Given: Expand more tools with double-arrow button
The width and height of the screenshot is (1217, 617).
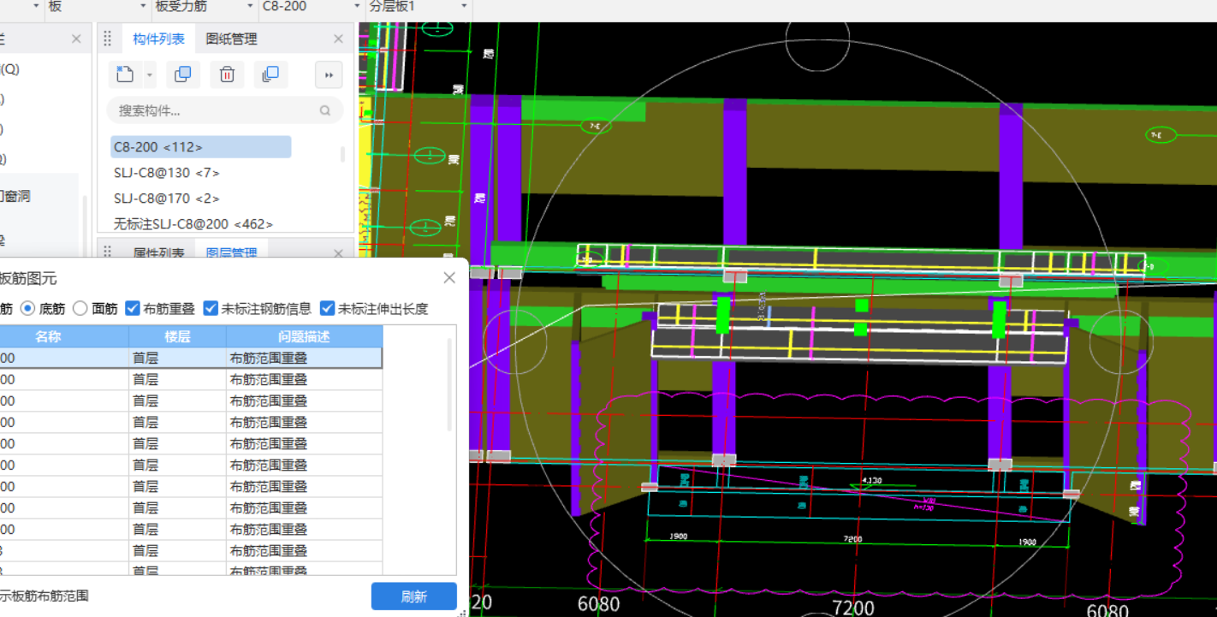Looking at the screenshot, I should 329,74.
